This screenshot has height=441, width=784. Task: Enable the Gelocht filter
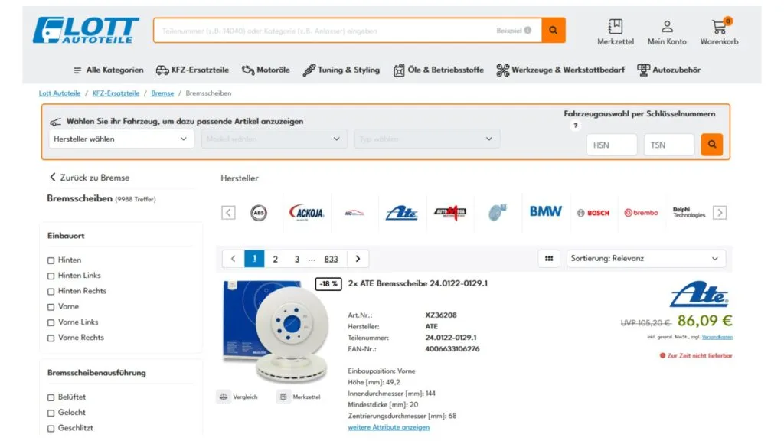pyautogui.click(x=51, y=413)
